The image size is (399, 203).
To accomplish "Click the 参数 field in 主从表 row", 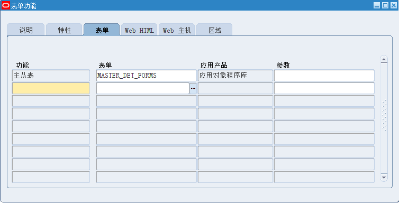I will click(x=324, y=76).
